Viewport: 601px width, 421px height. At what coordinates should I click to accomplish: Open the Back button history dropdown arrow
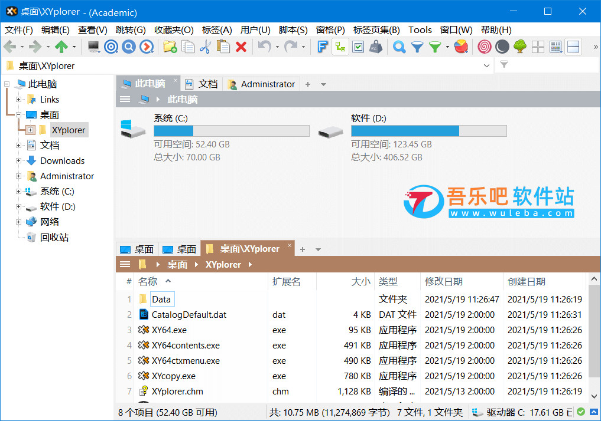pyautogui.click(x=22, y=47)
